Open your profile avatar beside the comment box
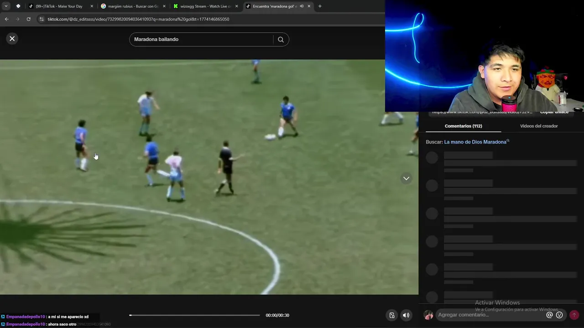584x328 pixels. pyautogui.click(x=428, y=315)
